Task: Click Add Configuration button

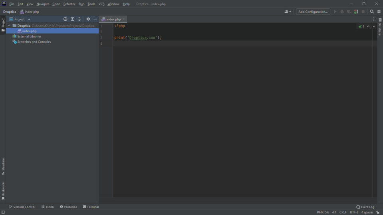Action: (313, 12)
